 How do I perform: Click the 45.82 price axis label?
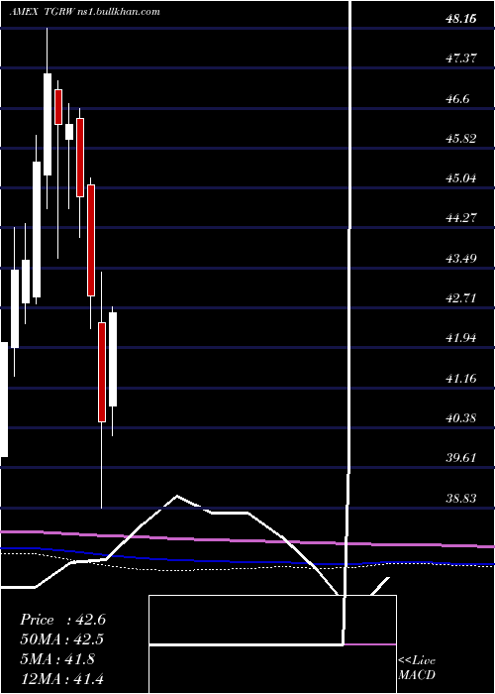(x=462, y=139)
